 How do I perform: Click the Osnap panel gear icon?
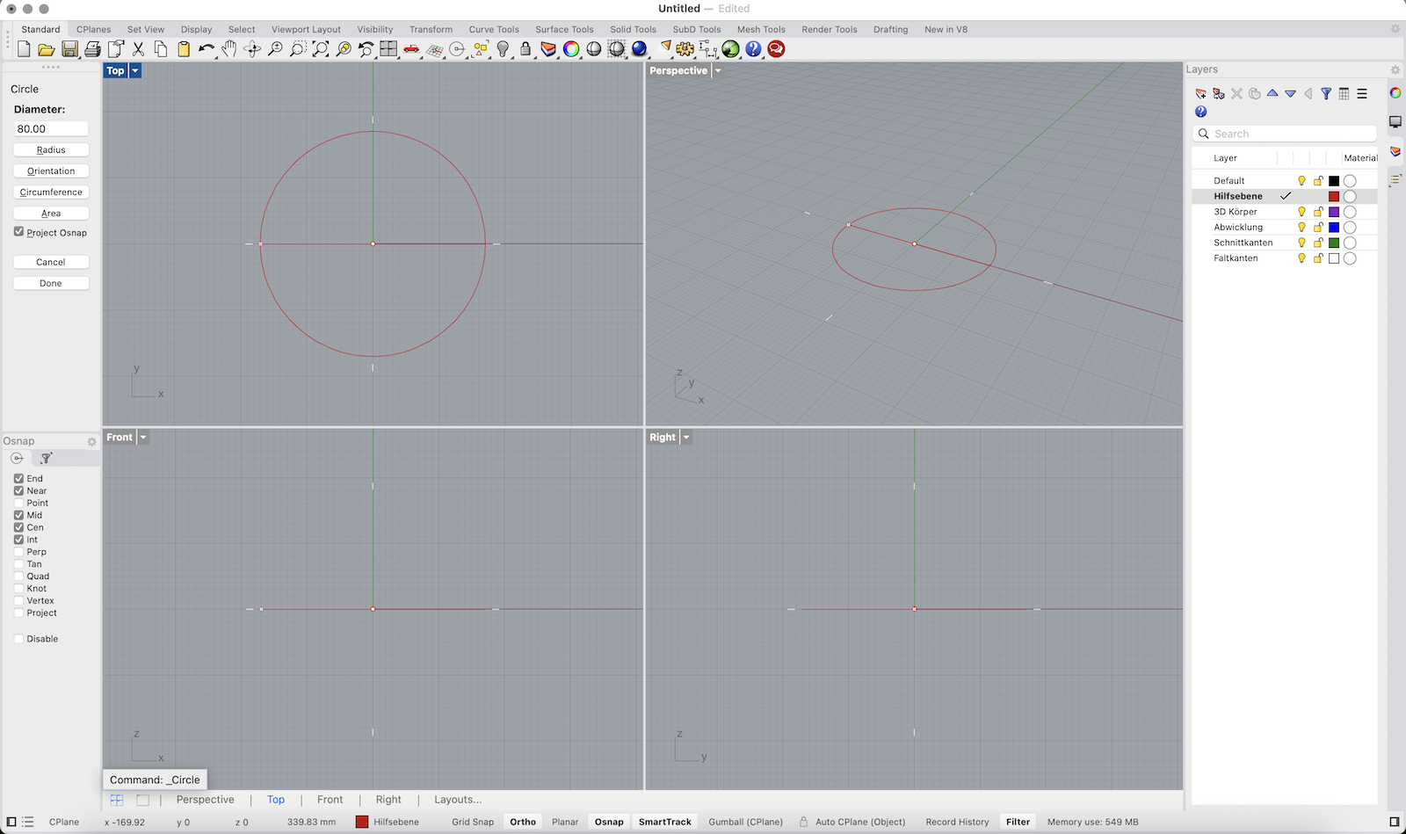(x=91, y=441)
